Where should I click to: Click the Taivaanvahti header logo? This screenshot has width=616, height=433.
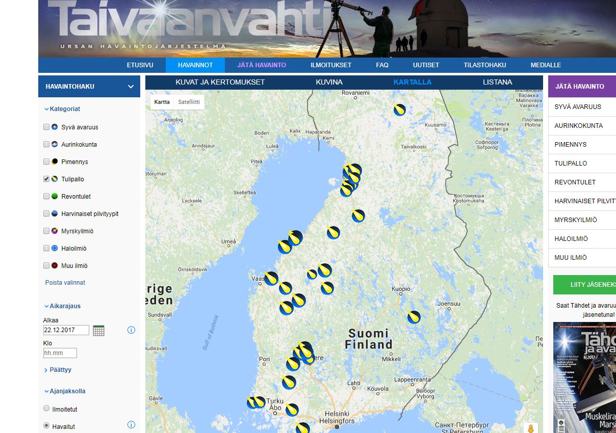(189, 24)
